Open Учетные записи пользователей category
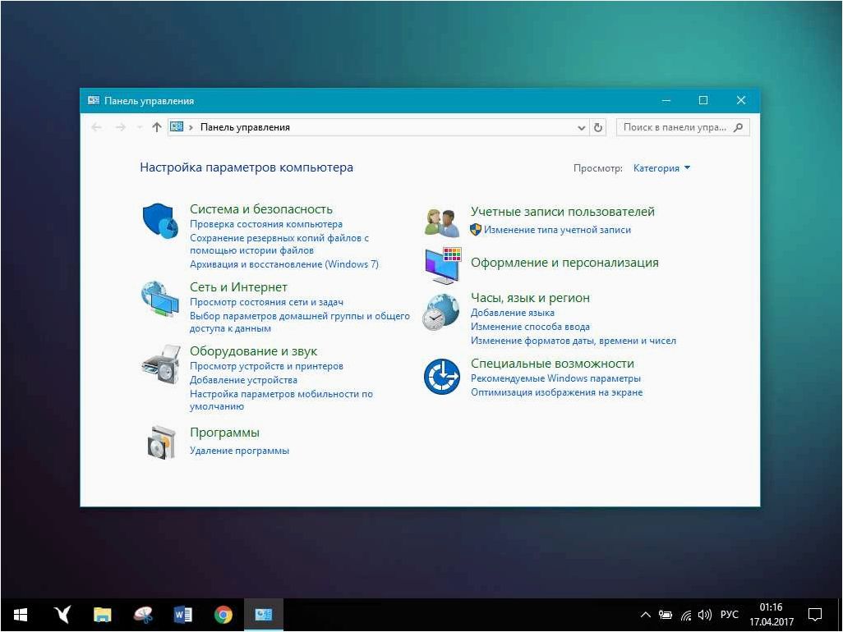 click(563, 212)
